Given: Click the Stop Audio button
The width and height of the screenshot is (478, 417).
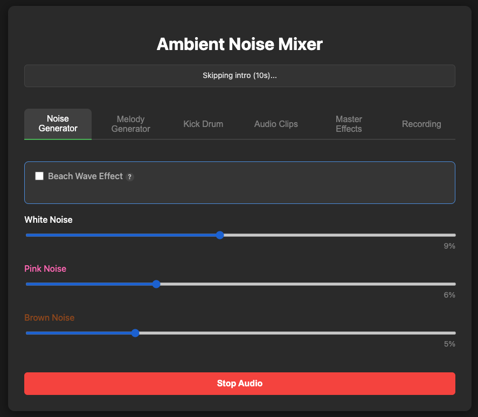Looking at the screenshot, I should (239, 383).
